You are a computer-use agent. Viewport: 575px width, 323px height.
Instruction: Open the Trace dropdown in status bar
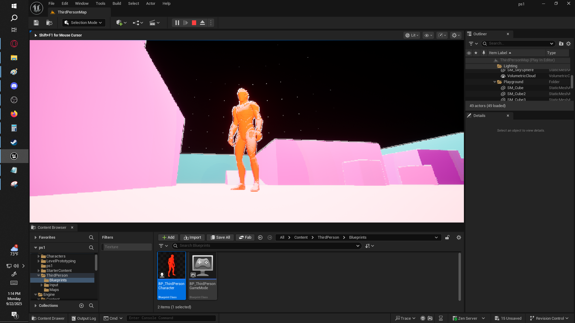point(405,319)
